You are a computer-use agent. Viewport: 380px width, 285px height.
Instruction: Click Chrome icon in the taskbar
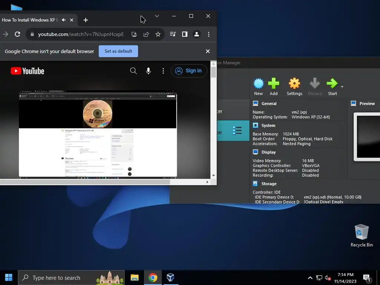tap(153, 278)
